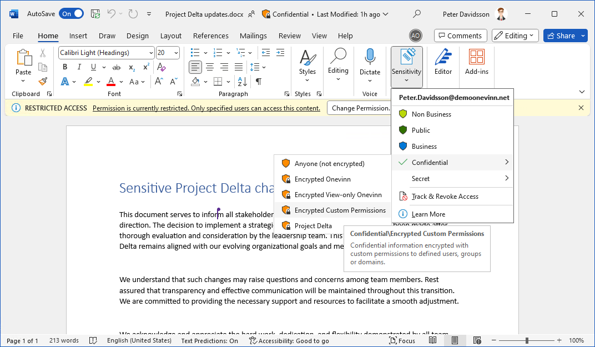This screenshot has height=347, width=595.
Task: Open the Dictate microphone tool
Action: 370,62
